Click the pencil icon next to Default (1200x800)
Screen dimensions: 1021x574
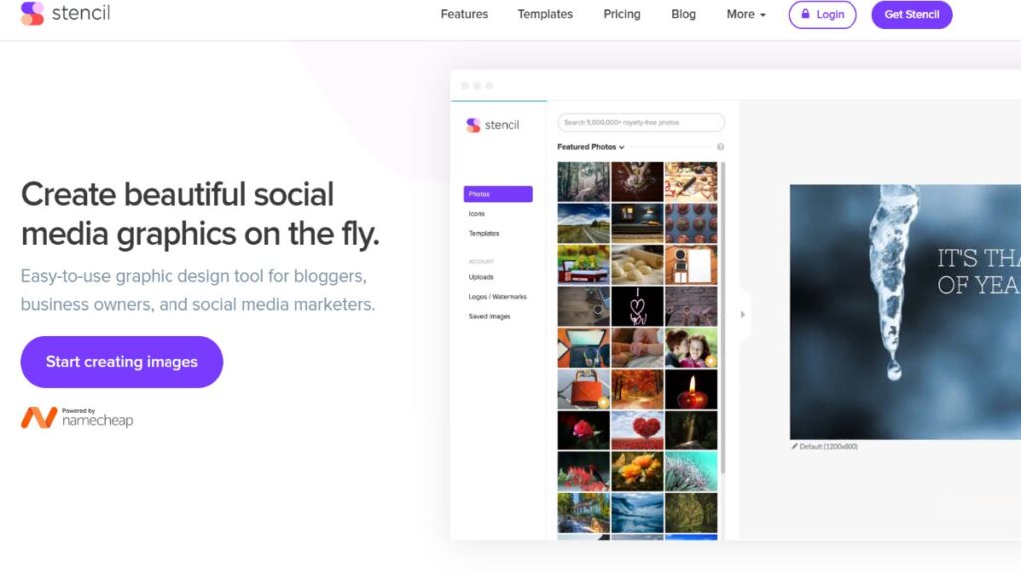pyautogui.click(x=794, y=446)
